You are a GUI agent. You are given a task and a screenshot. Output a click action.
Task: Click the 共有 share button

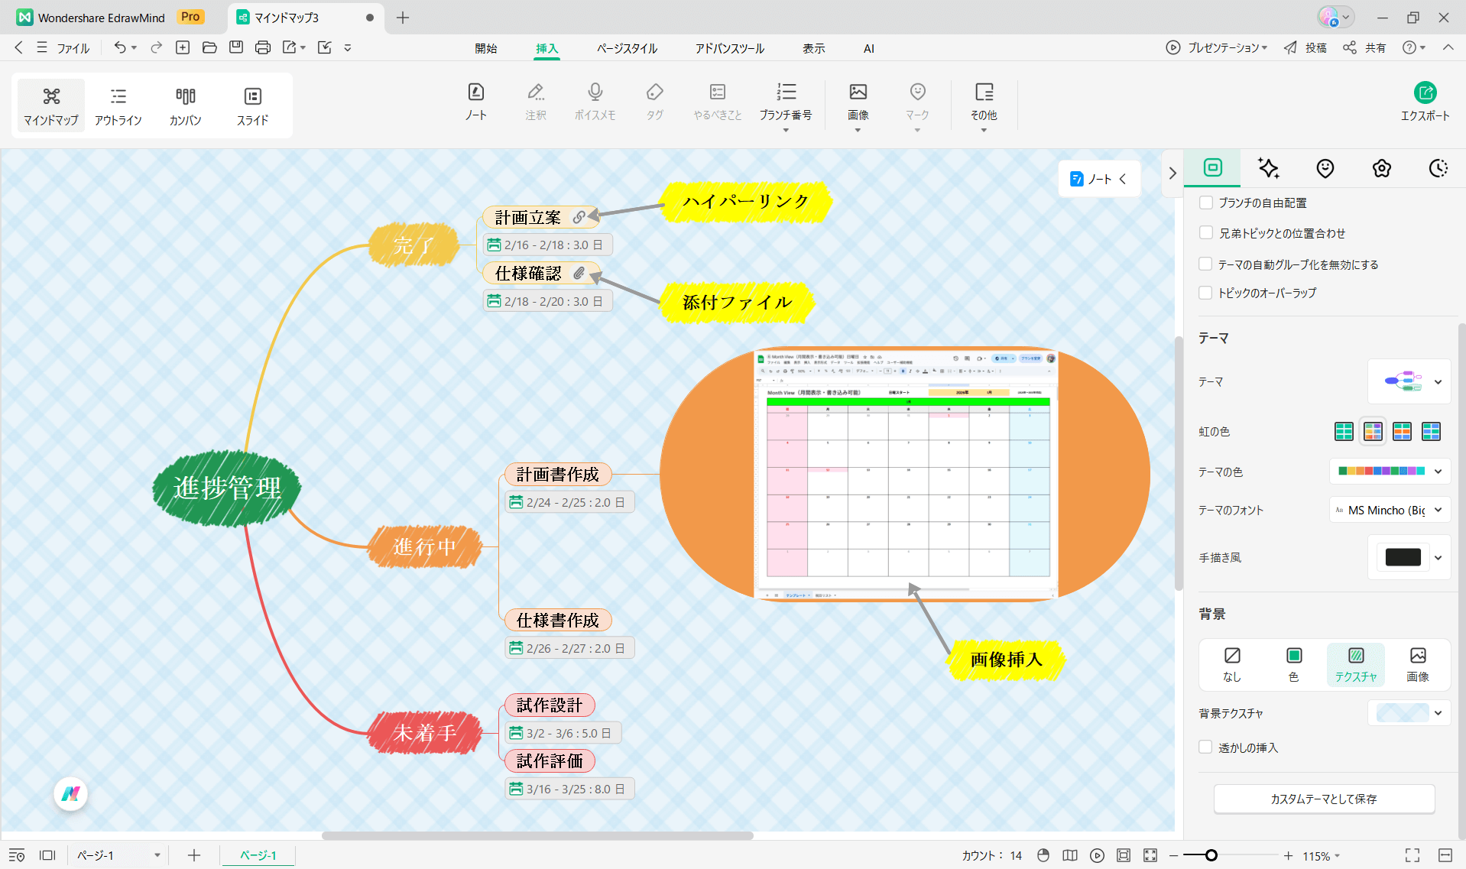coord(1365,47)
